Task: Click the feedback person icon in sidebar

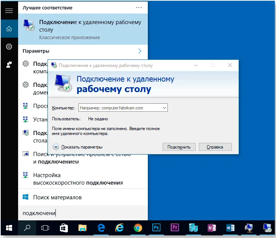Action: pyautogui.click(x=9, y=65)
